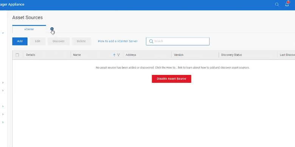Image resolution: width=295 pixels, height=147 pixels.
Task: Collapse the expanded sidebar section chevron
Action: pyautogui.click(x=3, y=33)
